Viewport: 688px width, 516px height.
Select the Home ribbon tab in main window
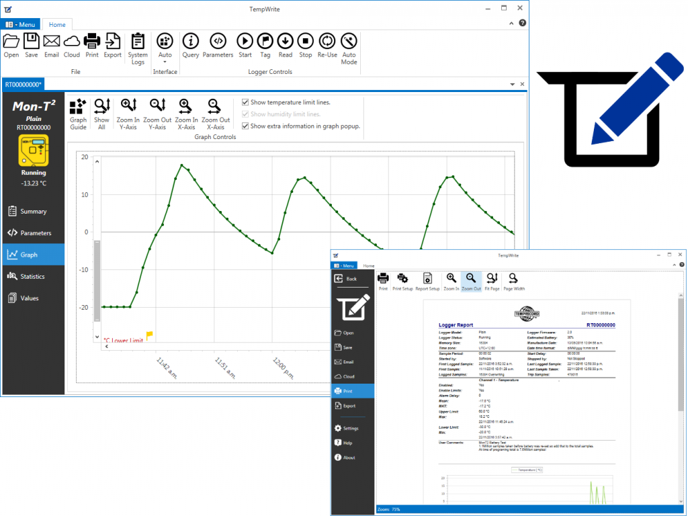(57, 25)
